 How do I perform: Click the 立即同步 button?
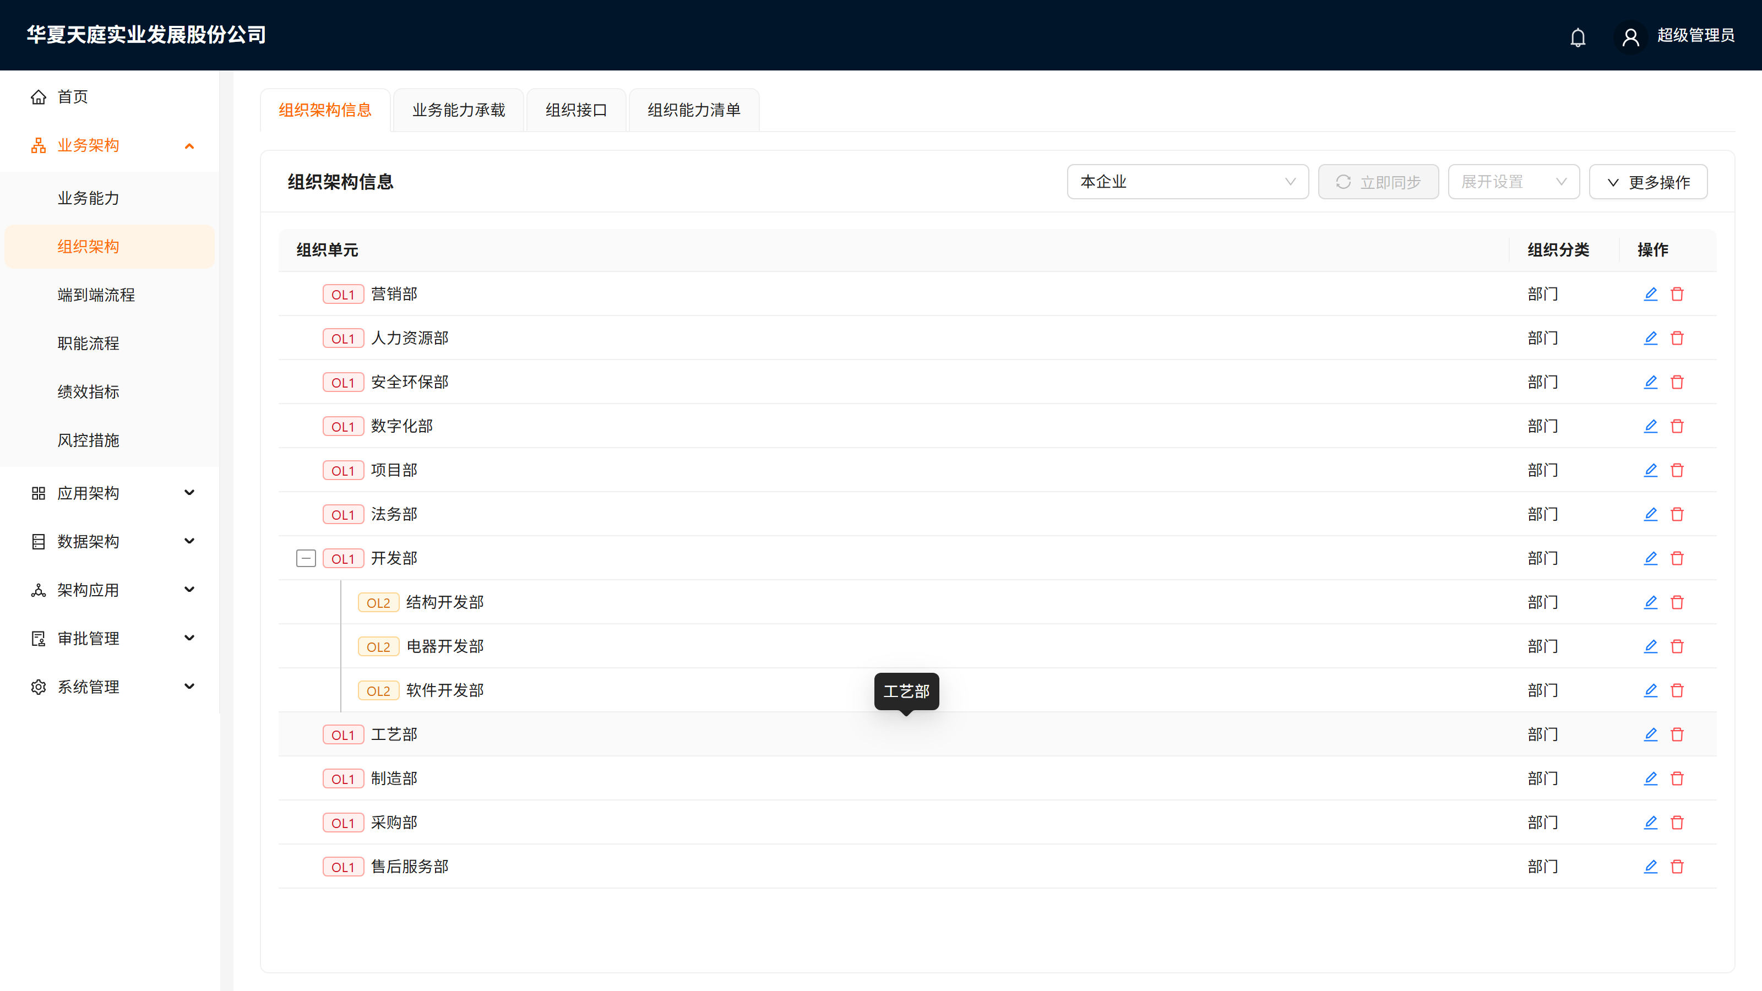pyautogui.click(x=1378, y=182)
